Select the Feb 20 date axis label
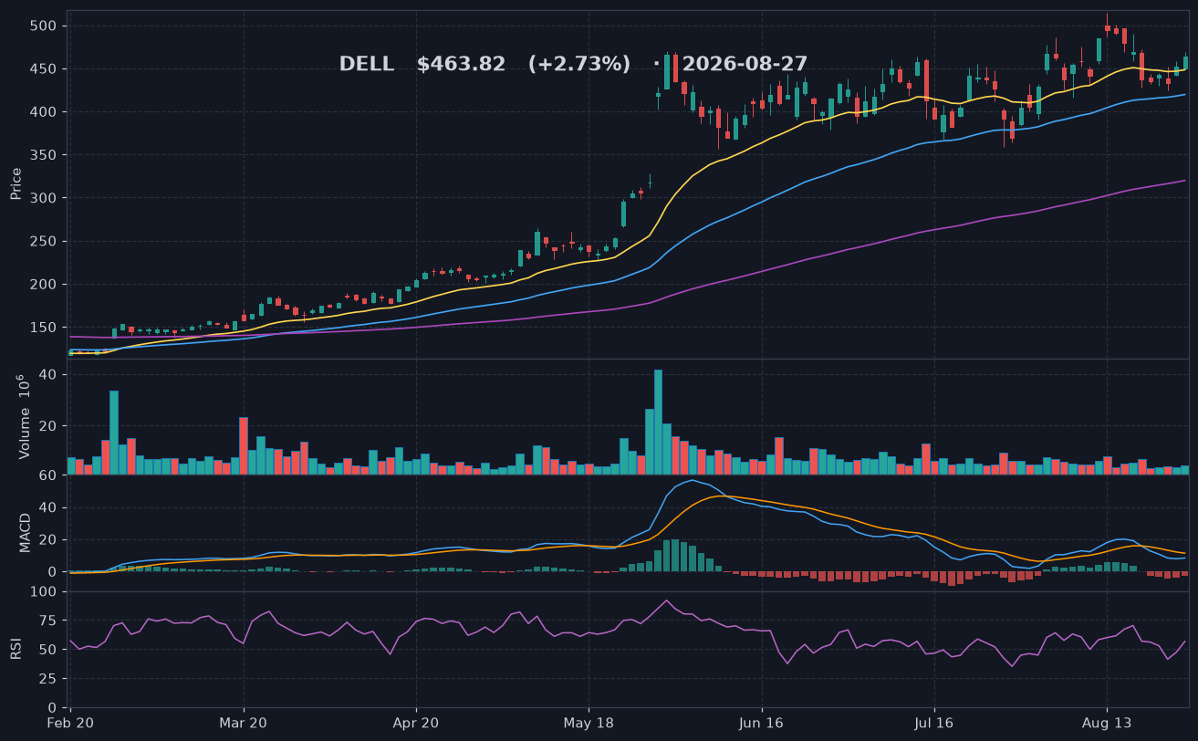 [71, 723]
